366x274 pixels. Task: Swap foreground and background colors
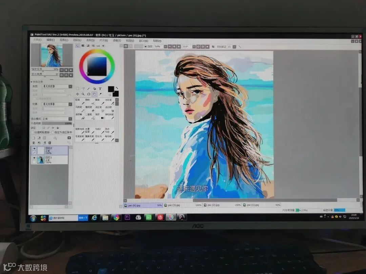[117, 88]
